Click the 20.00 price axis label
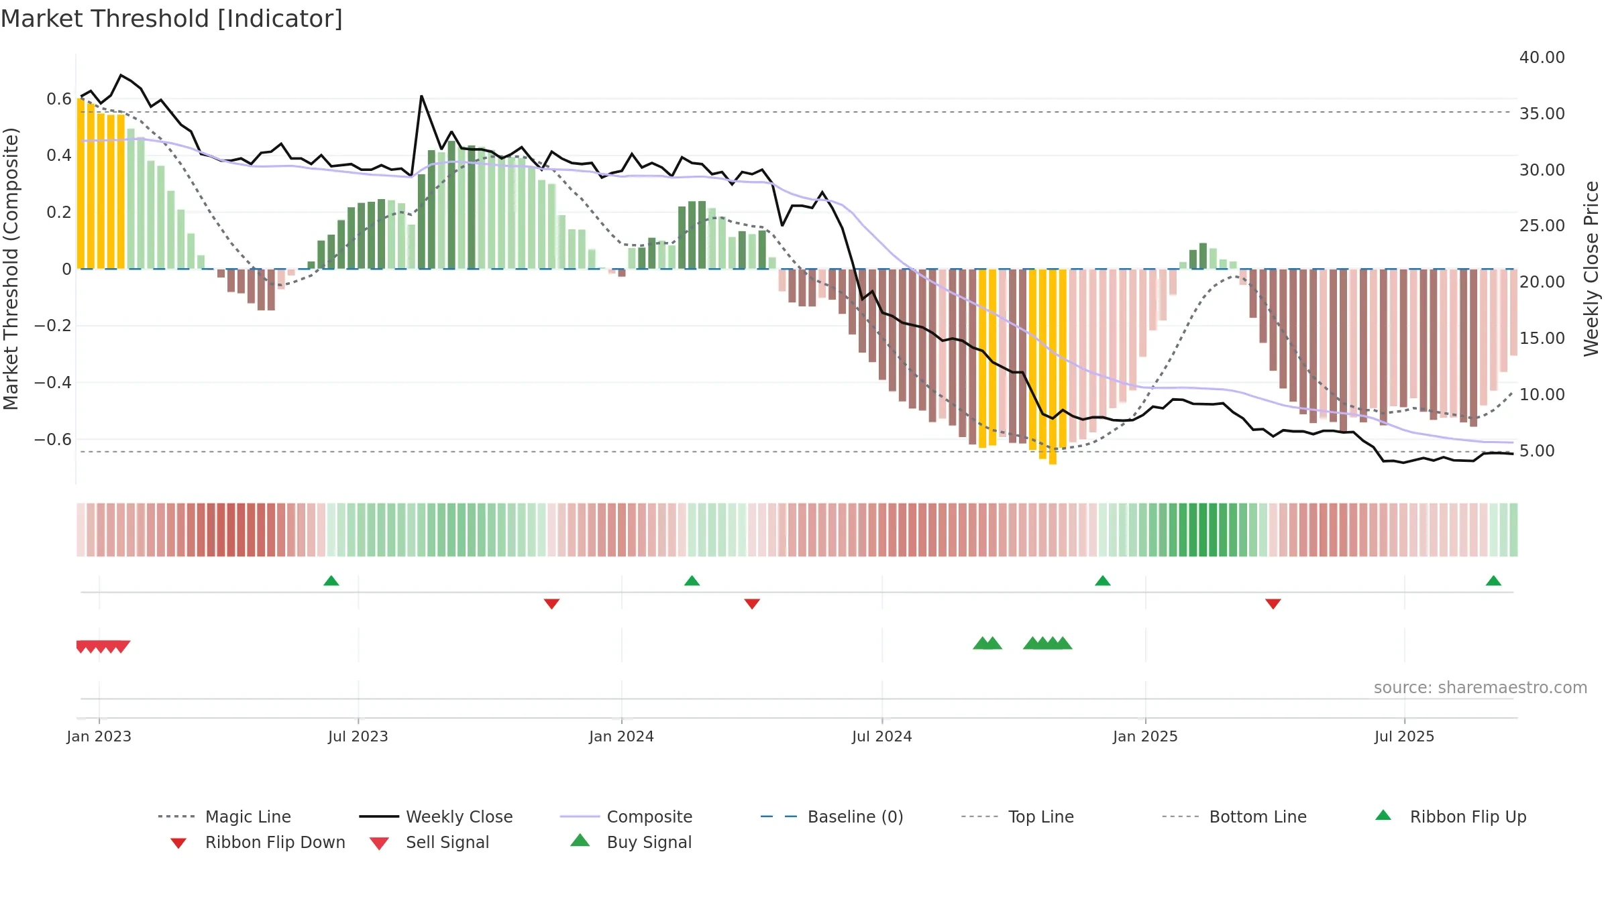Screen dimensions: 1610x905 pyautogui.click(x=1542, y=282)
